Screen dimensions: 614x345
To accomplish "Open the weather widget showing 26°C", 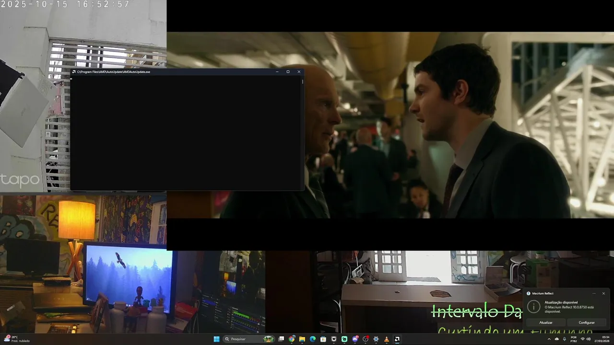I will (17, 339).
